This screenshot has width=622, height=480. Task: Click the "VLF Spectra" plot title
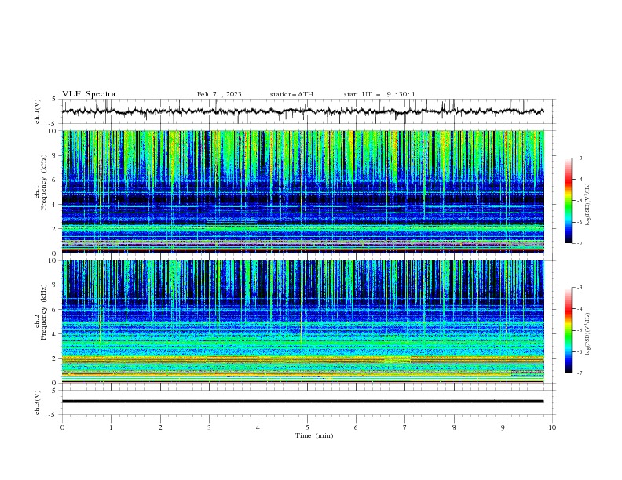coord(89,94)
